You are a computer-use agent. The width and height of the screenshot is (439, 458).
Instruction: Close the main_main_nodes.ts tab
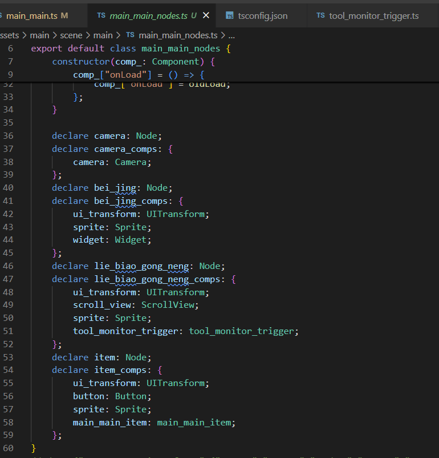[206, 15]
